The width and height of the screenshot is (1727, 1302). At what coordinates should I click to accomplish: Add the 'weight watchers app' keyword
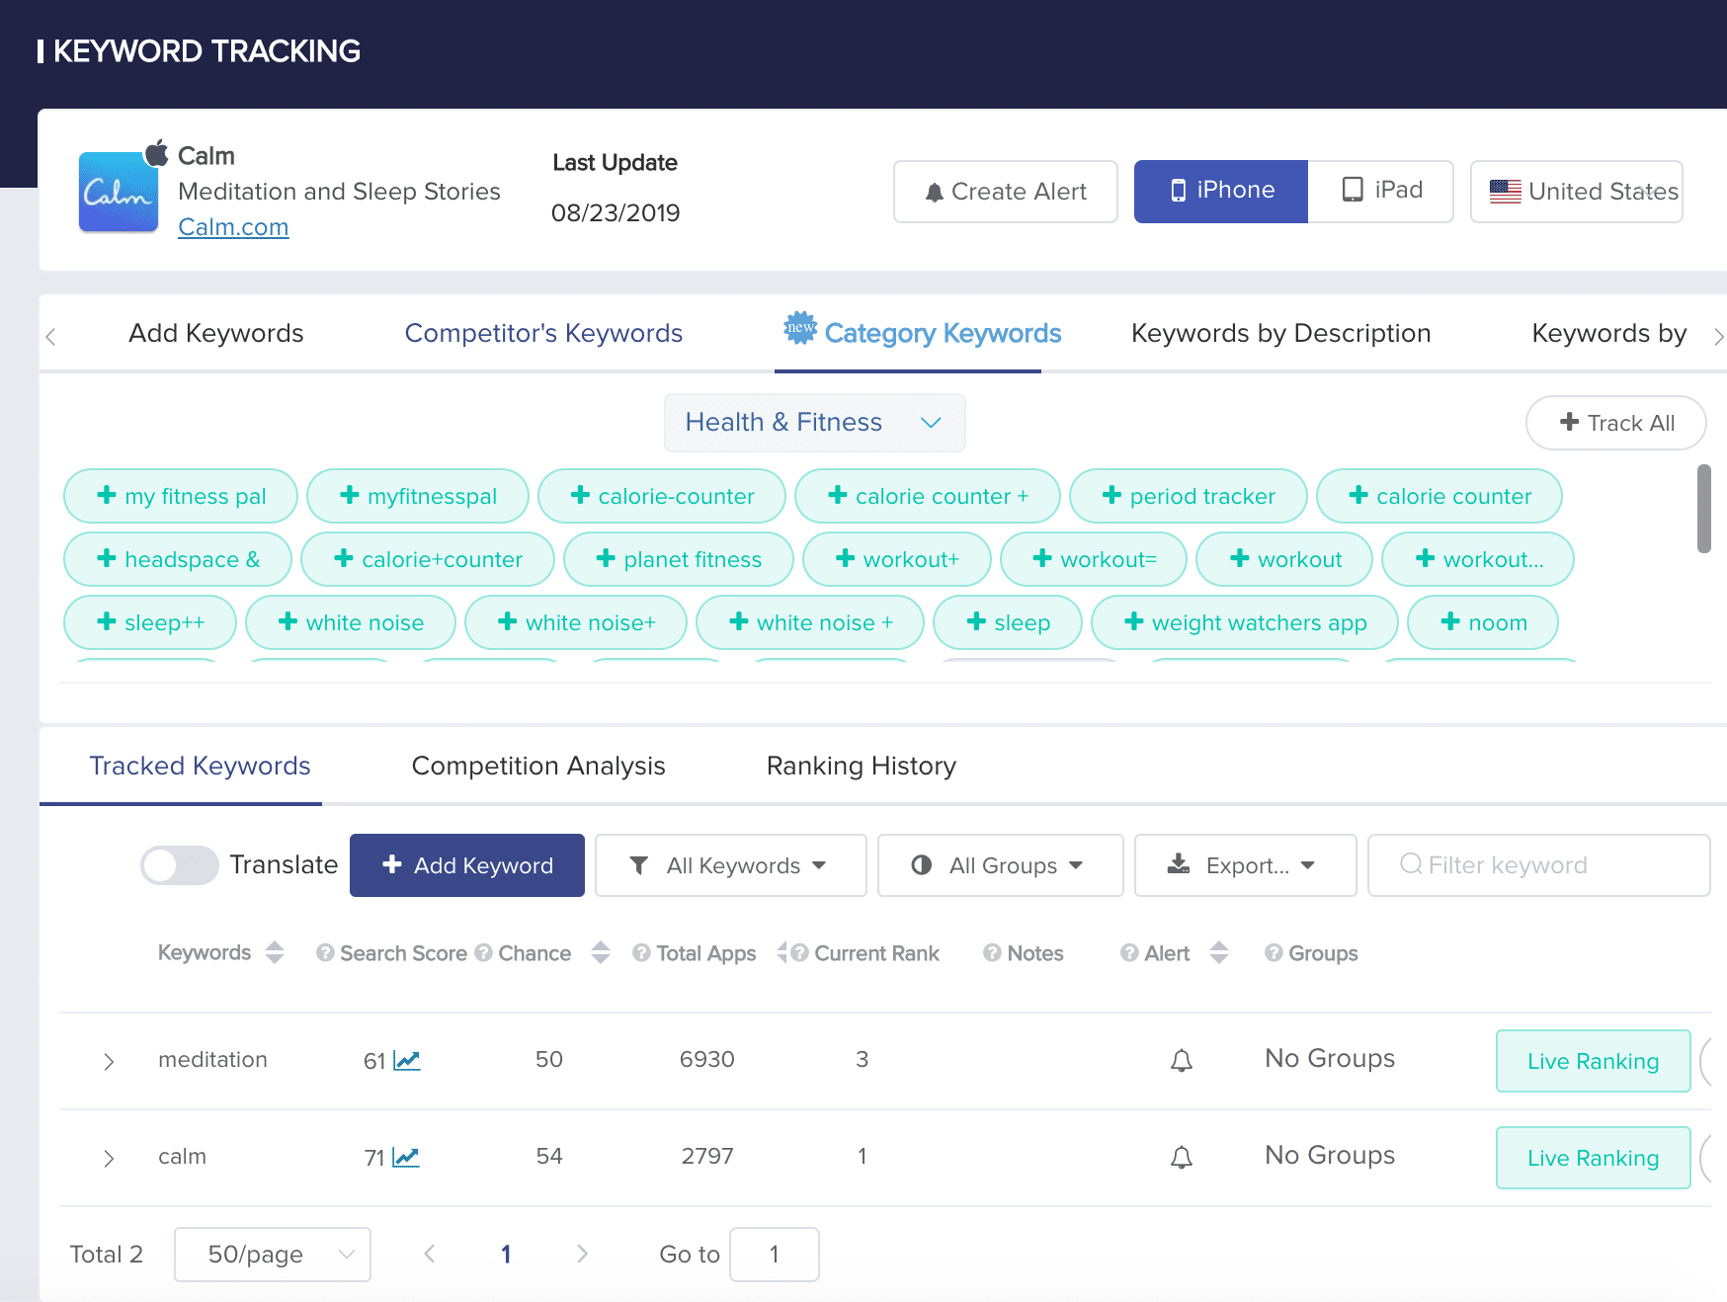pos(1245,622)
